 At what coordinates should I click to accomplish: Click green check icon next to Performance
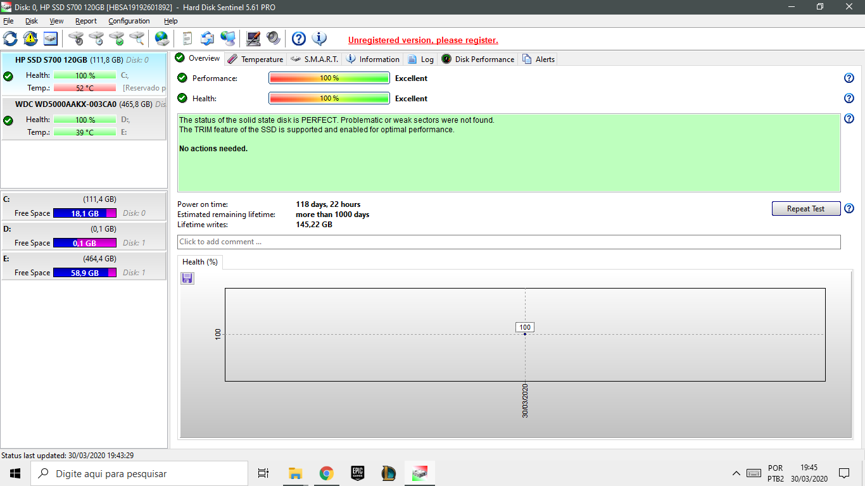click(x=182, y=78)
